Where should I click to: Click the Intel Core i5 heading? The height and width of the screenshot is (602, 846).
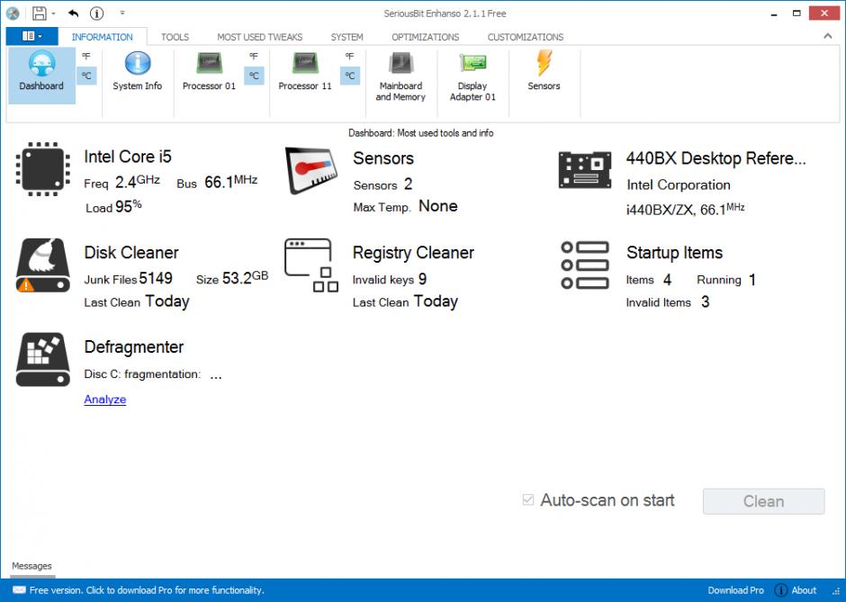(x=128, y=157)
